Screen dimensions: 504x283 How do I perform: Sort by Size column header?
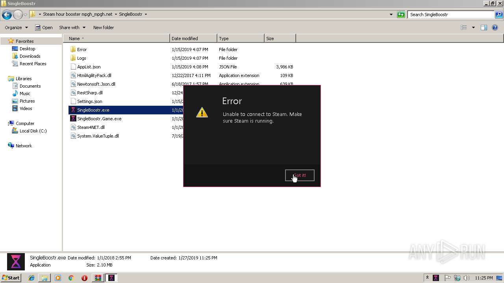click(280, 39)
